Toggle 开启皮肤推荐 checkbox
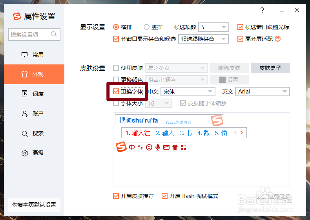Viewport: 310px width, 220px height. point(116,196)
